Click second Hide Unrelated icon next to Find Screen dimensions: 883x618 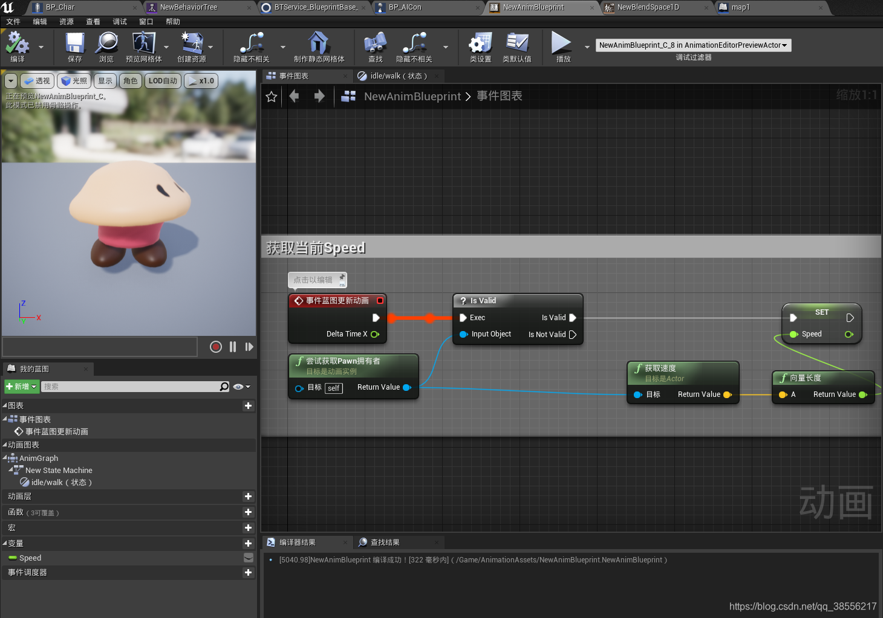(414, 43)
